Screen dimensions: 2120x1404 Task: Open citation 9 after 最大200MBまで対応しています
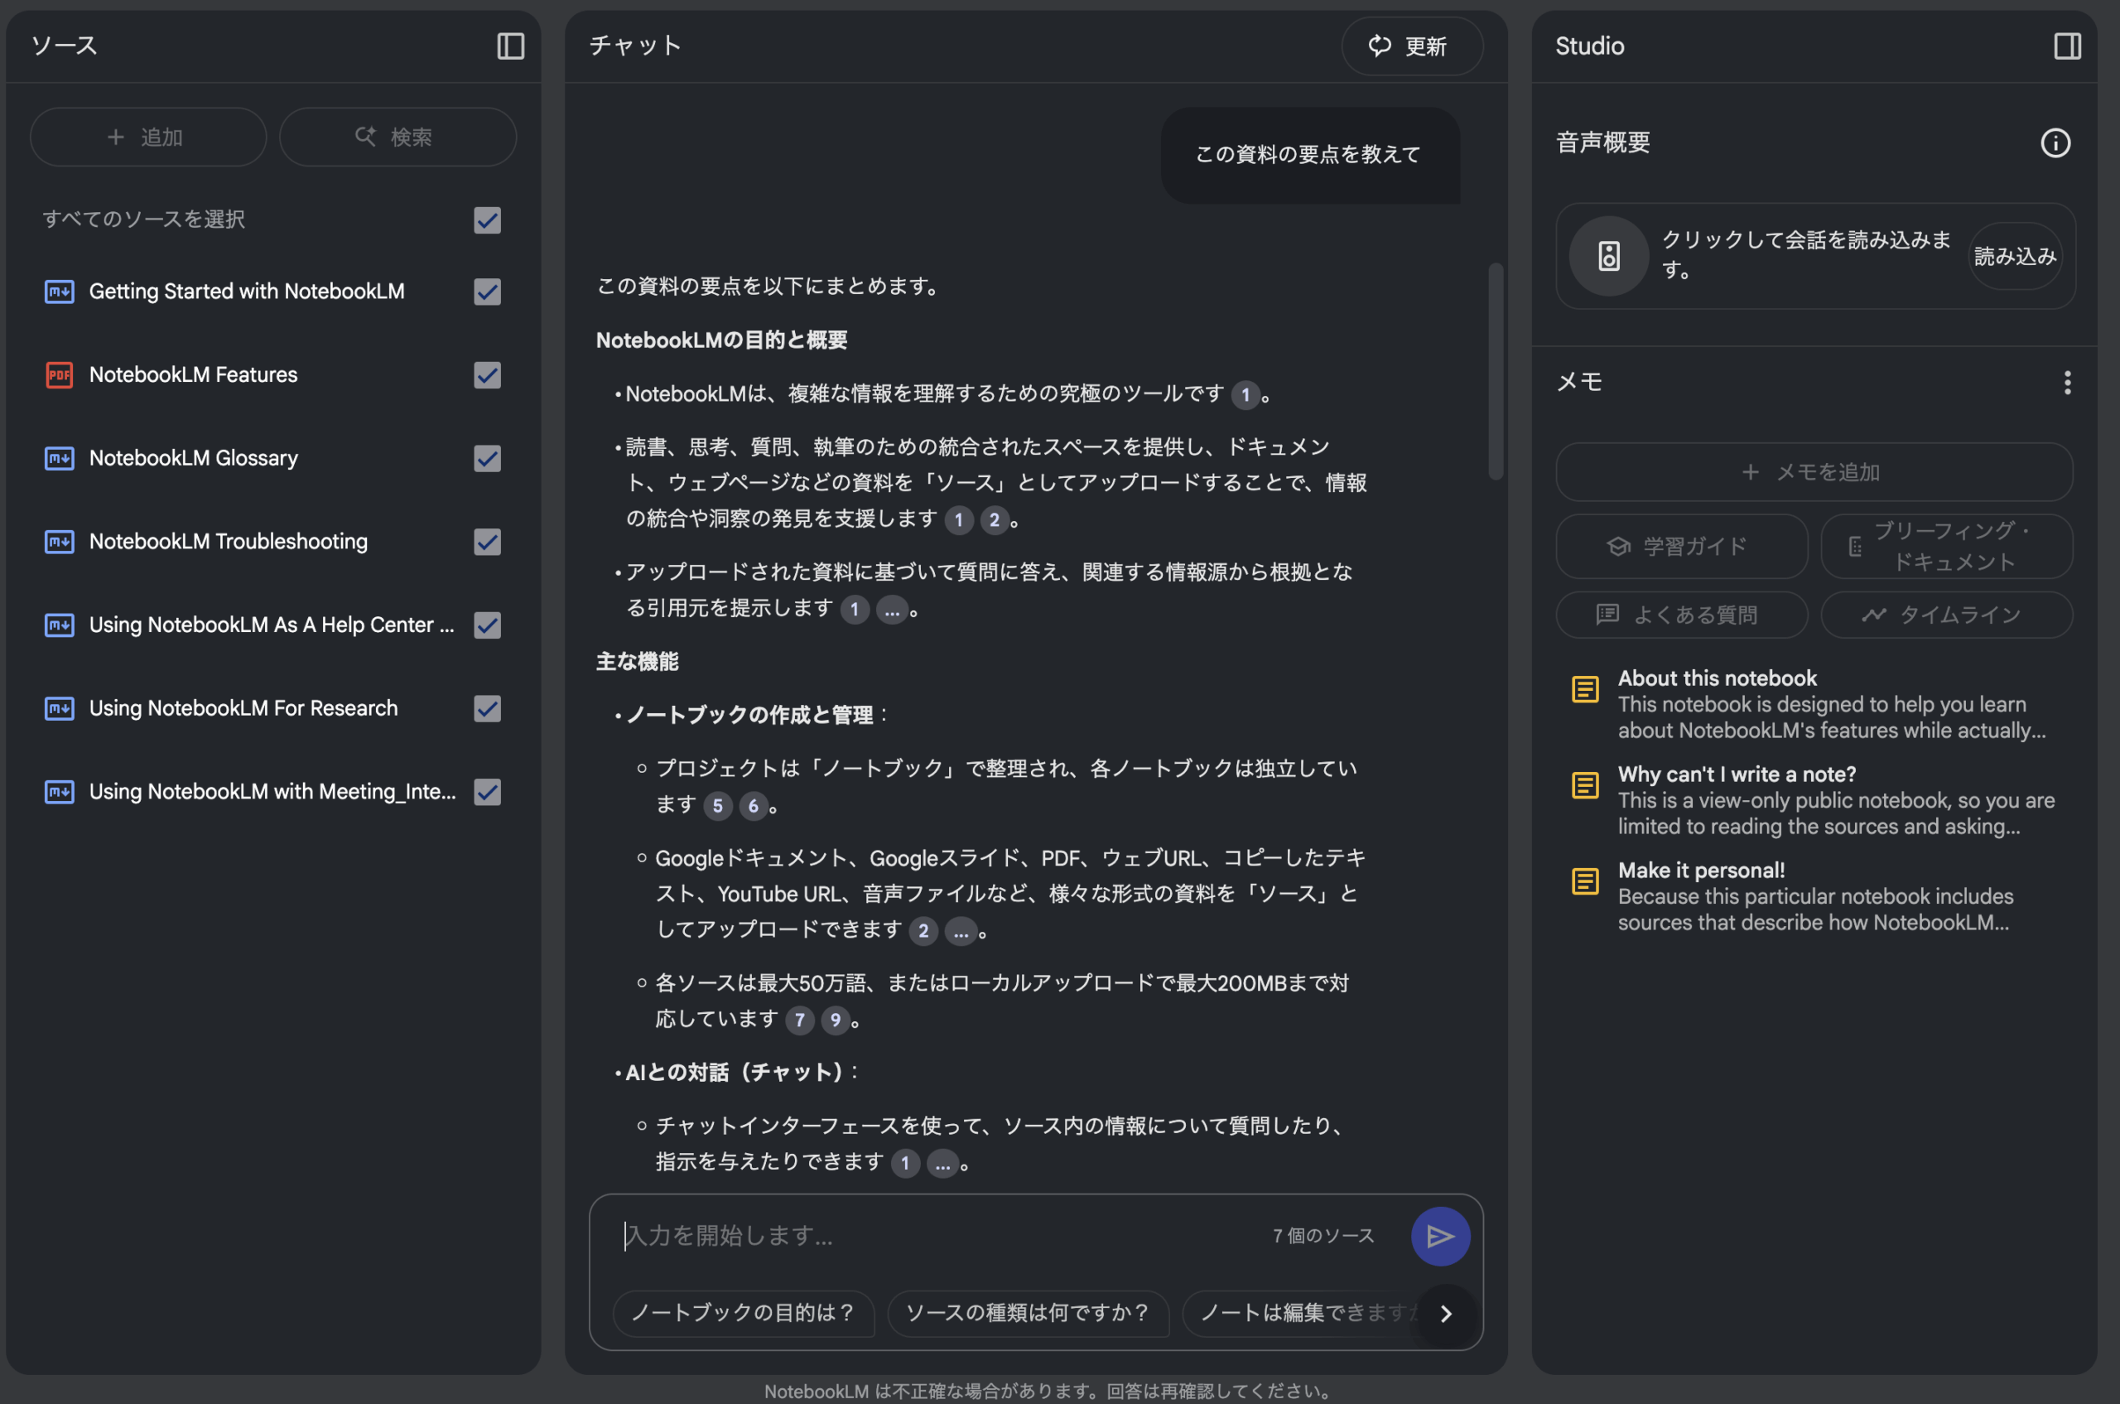pyautogui.click(x=836, y=1020)
